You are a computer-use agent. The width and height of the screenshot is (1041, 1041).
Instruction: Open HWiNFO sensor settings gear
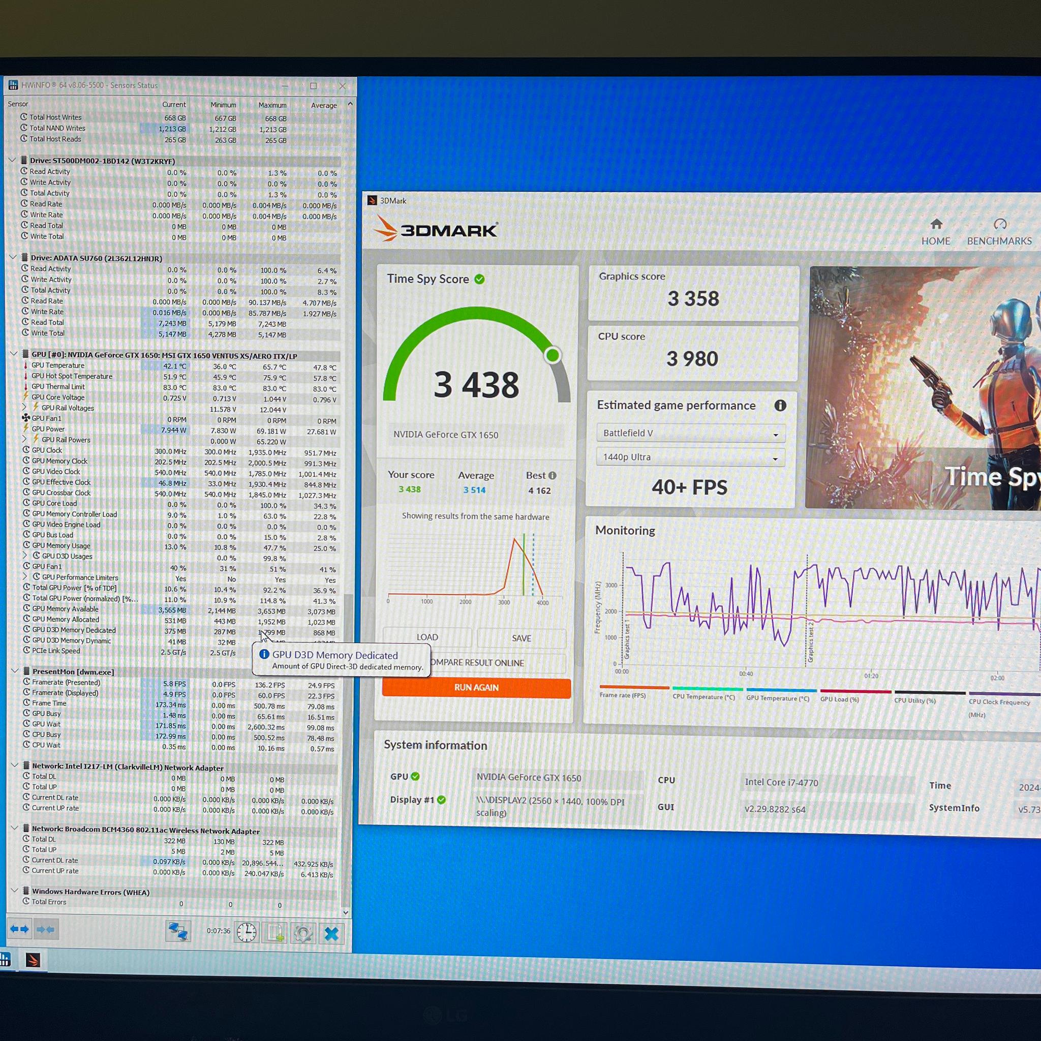pos(303,933)
